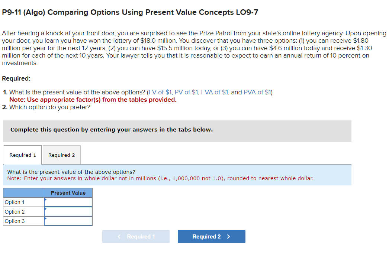Open the FVA of $1 table link
Viewport: 389px width, 253px height.
pos(214,92)
